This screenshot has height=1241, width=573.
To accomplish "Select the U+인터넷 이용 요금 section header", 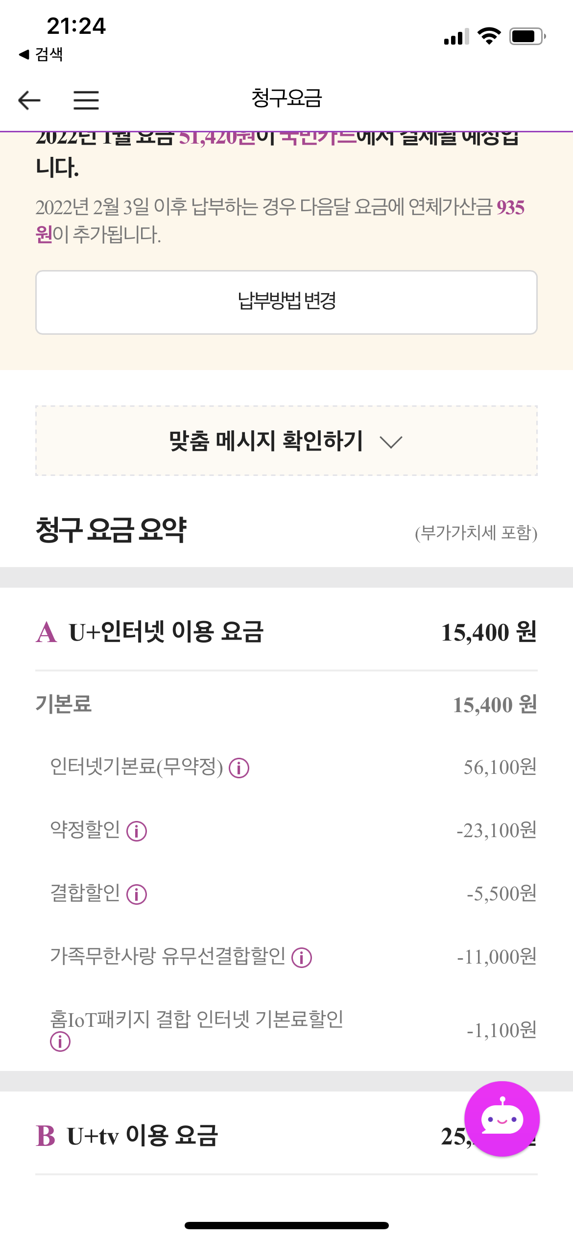I will click(167, 632).
